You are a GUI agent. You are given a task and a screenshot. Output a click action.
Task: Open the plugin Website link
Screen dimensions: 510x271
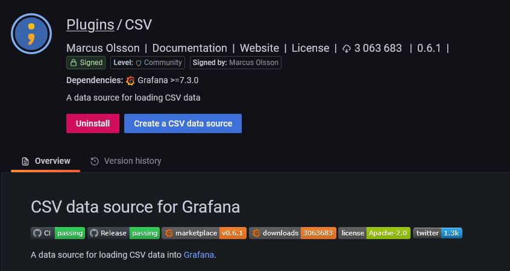pyautogui.click(x=259, y=48)
